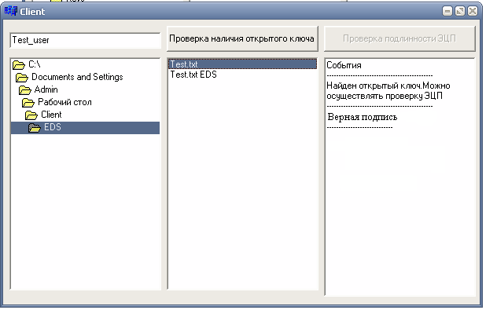Select the Рабочий стол directory entry

coord(64,102)
